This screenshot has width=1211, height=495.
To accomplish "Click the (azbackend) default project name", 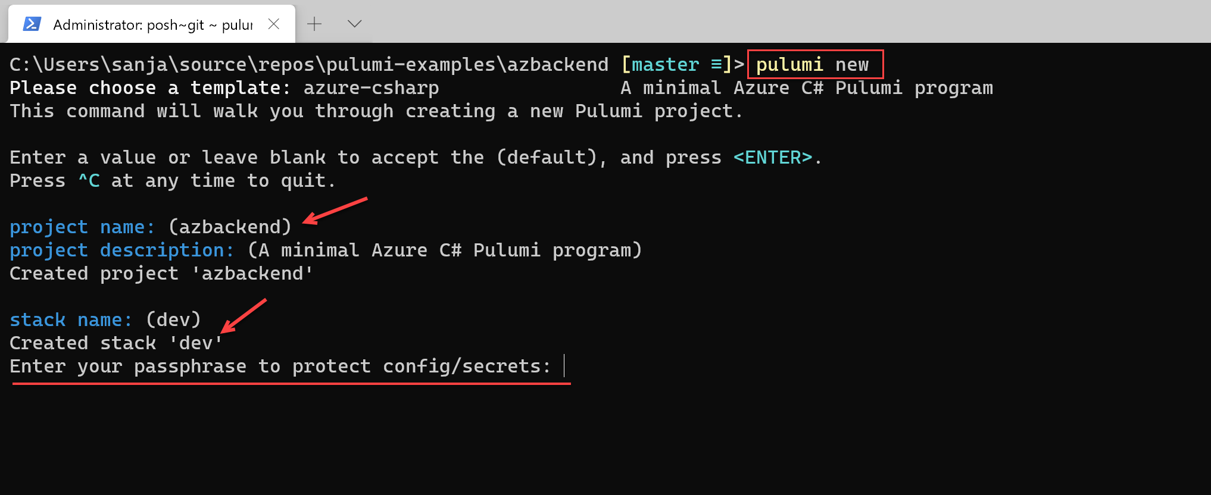I will [230, 227].
